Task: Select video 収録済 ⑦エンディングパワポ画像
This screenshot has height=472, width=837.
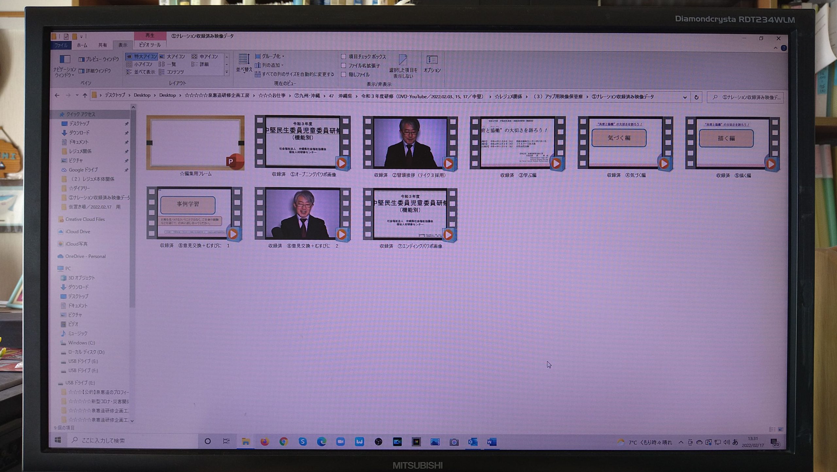Action: (410, 219)
